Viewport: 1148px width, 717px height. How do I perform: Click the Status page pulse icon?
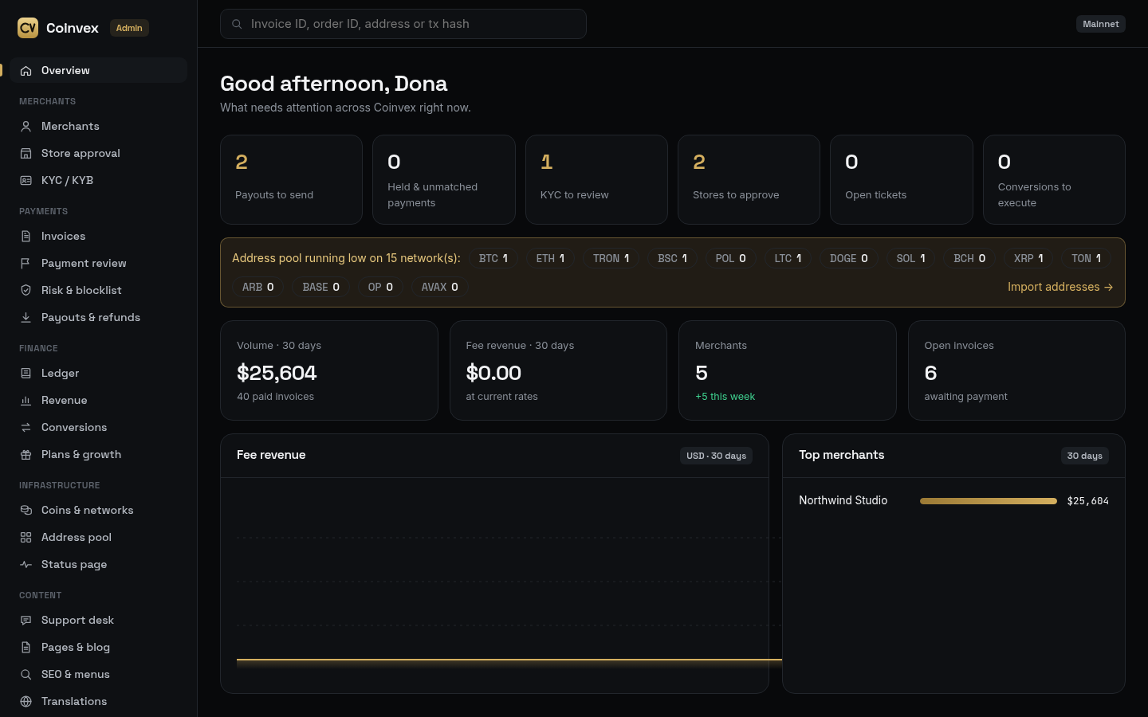pyautogui.click(x=26, y=565)
